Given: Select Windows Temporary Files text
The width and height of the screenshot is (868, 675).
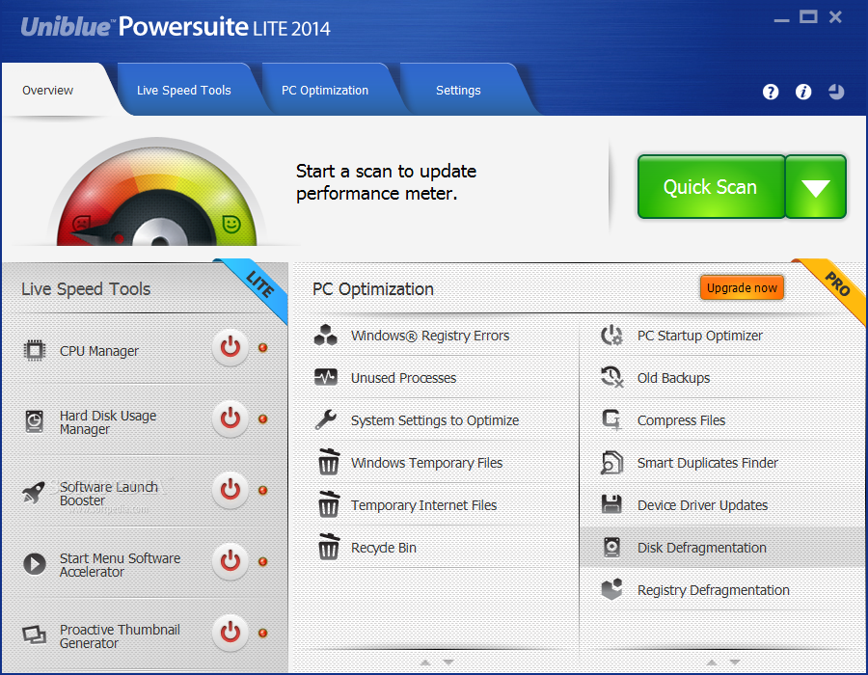Looking at the screenshot, I should [427, 463].
